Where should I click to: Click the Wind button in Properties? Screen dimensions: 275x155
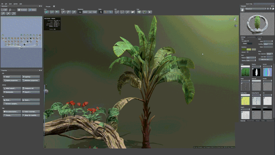[12, 77]
